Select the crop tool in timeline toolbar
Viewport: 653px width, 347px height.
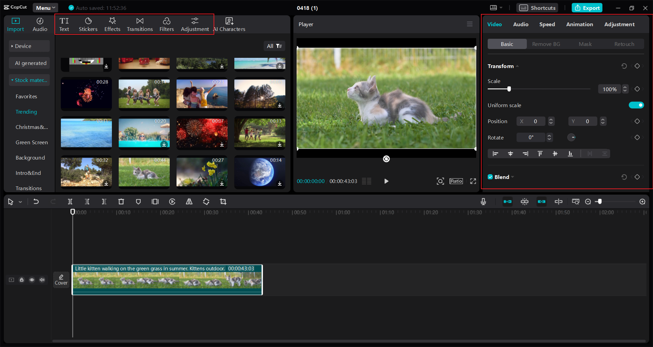(223, 202)
